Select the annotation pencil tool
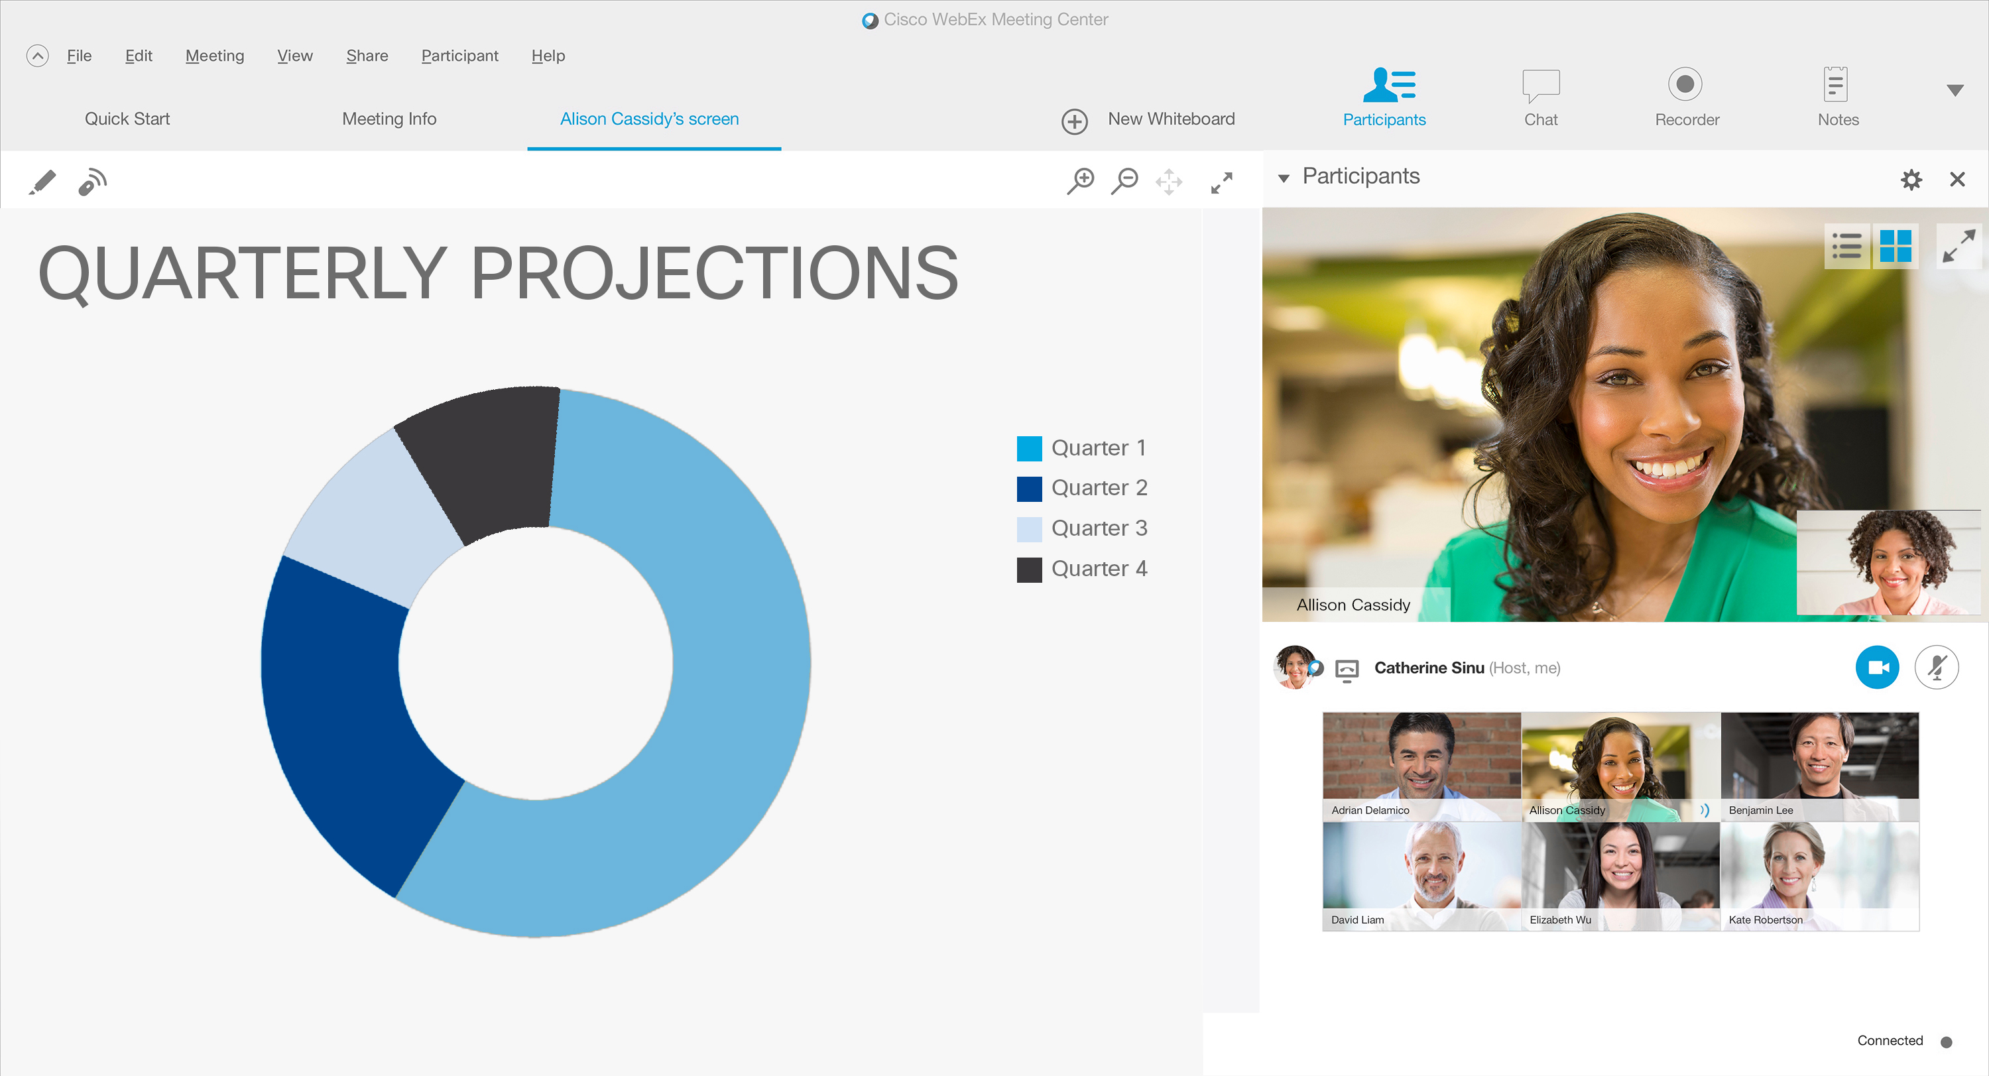 pyautogui.click(x=42, y=182)
